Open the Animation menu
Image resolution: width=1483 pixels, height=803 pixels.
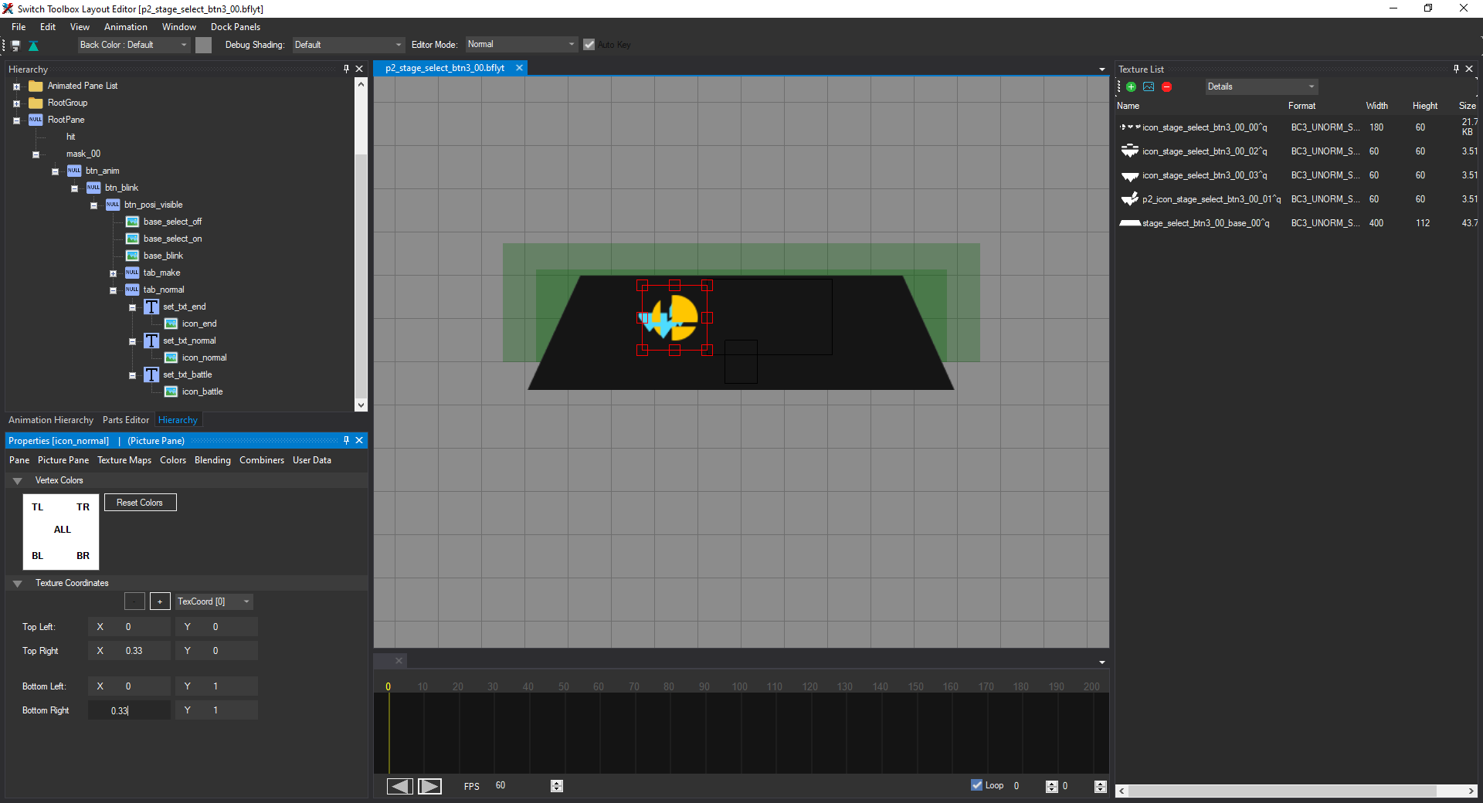pyautogui.click(x=125, y=27)
